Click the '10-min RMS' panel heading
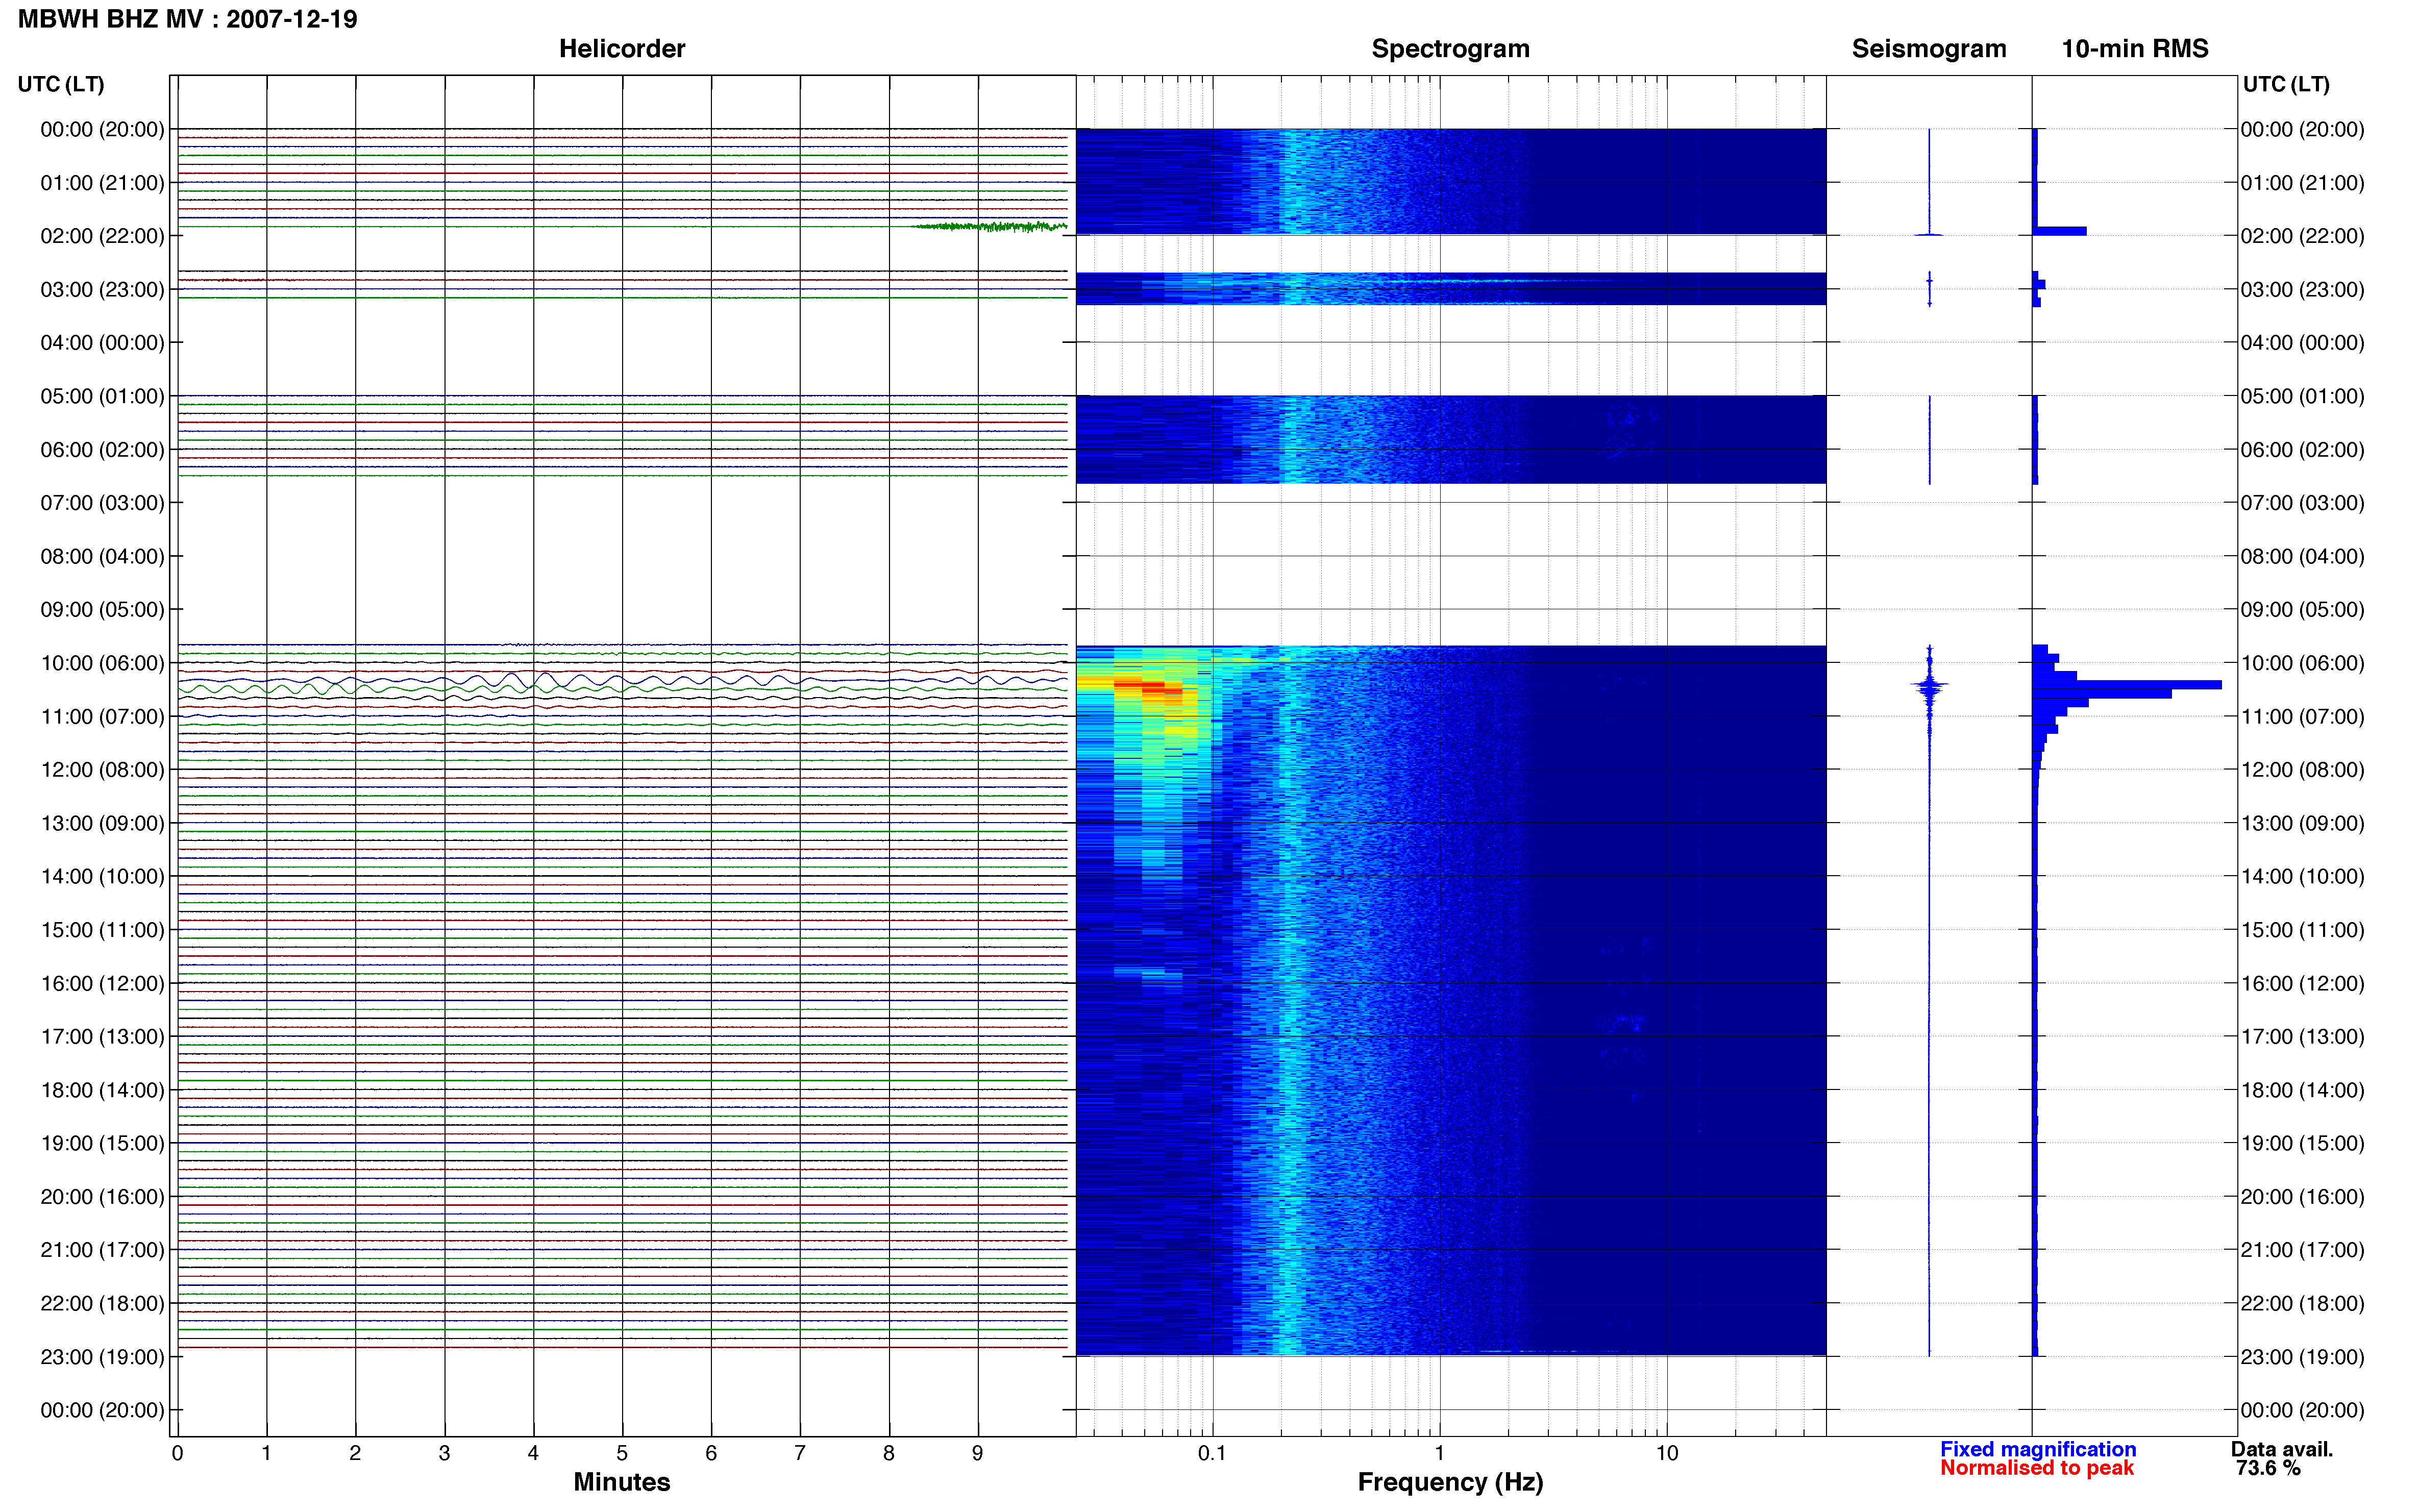 pos(2134,48)
